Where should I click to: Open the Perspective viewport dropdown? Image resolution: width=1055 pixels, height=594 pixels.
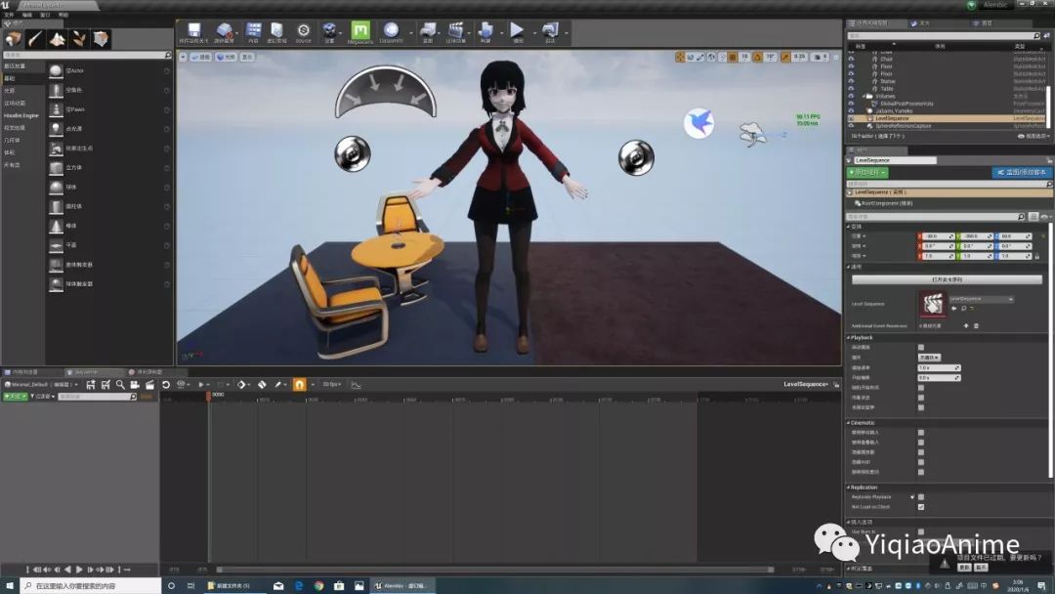(x=201, y=57)
